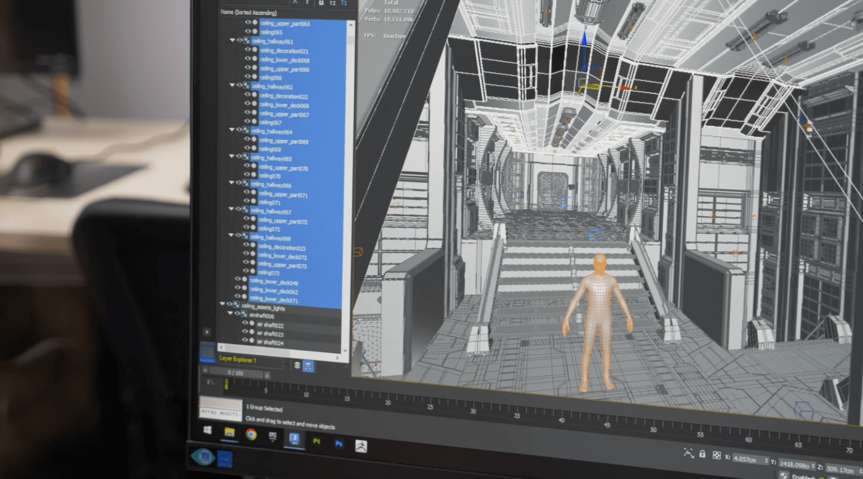Hide ceiling_decoration021 using its eye icon
This screenshot has width=863, height=479.
point(248,50)
